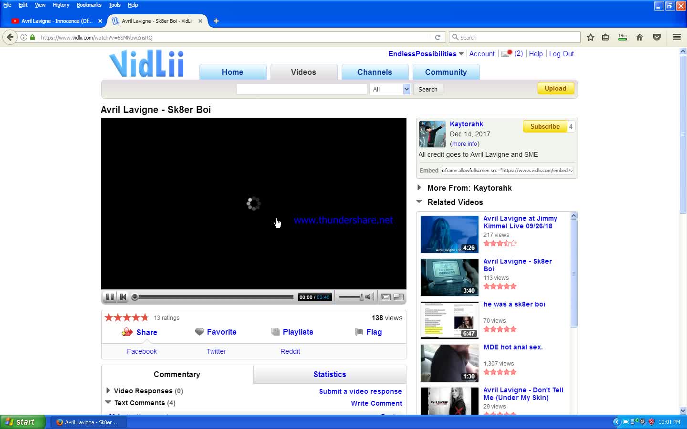The width and height of the screenshot is (687, 429).
Task: Select the embed code field
Action: coord(507,170)
